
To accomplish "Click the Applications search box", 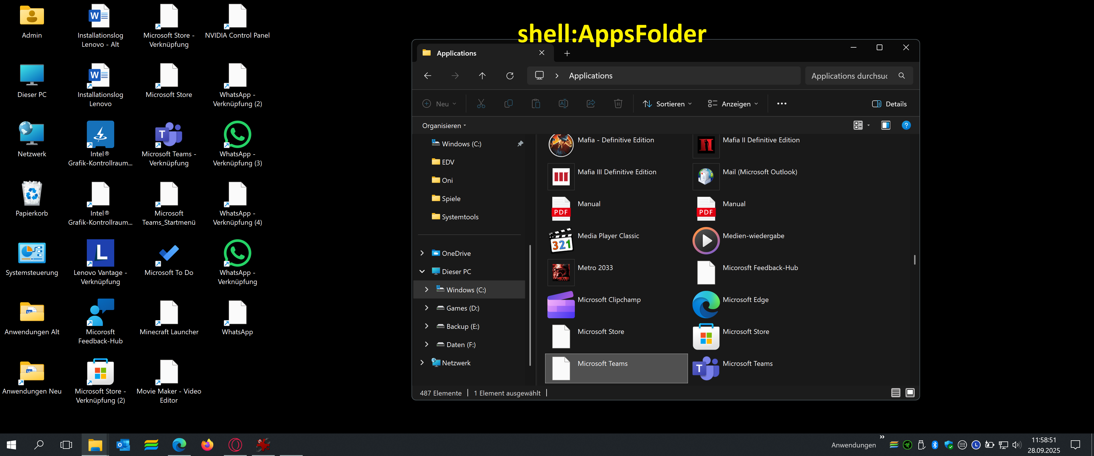I will (x=849, y=76).
